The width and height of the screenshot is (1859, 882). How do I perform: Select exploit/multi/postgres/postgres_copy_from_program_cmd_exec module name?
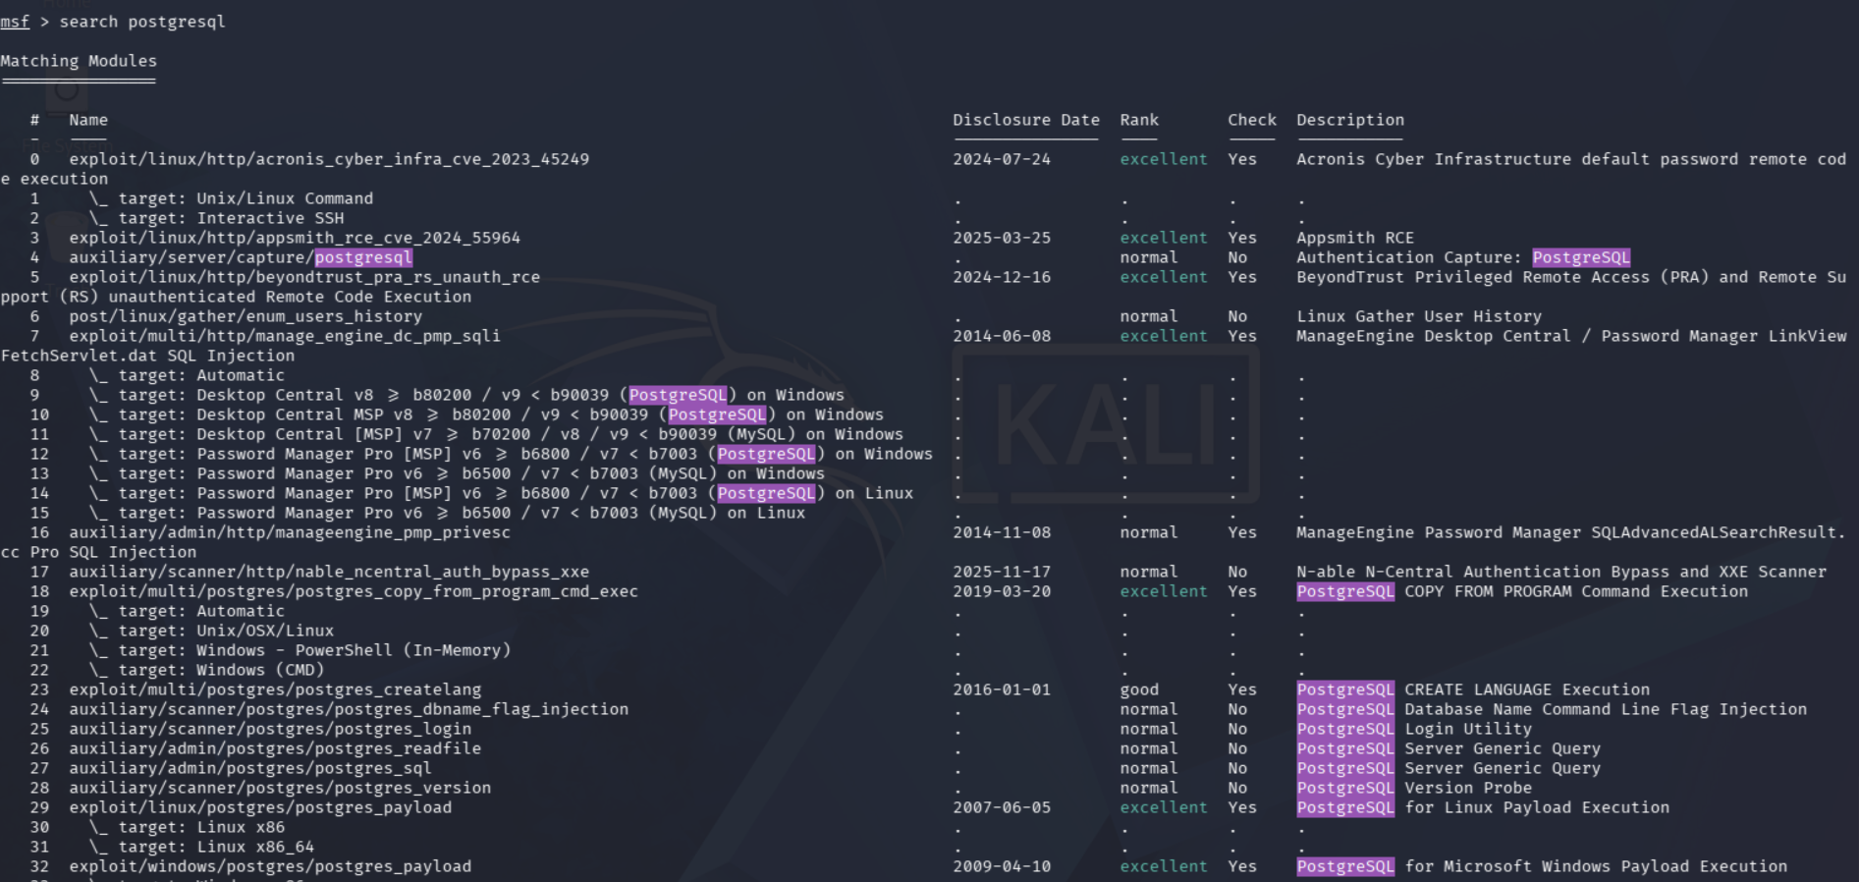click(x=354, y=591)
